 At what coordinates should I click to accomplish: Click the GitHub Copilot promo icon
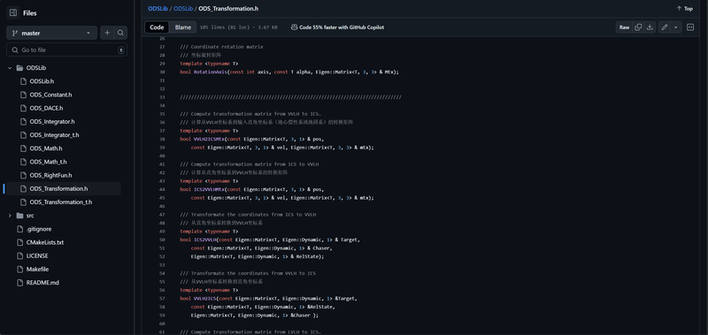coord(294,27)
